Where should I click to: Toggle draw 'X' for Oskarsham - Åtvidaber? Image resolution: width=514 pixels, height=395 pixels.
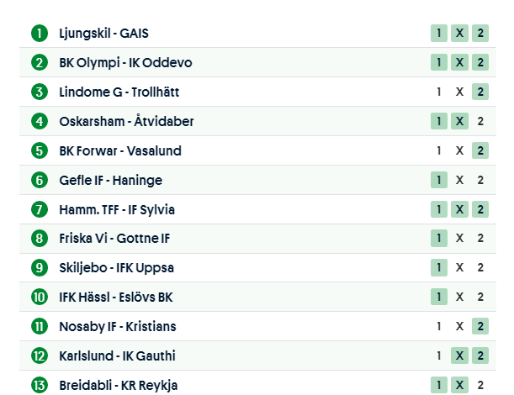(x=459, y=121)
